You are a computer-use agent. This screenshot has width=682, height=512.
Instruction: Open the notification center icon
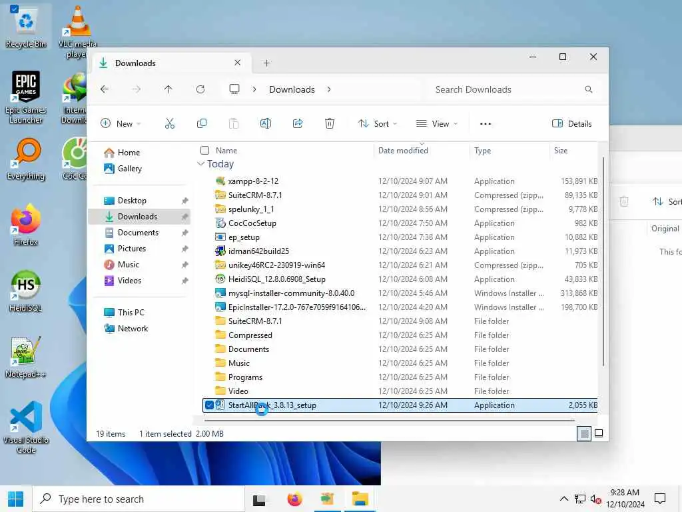click(x=660, y=499)
